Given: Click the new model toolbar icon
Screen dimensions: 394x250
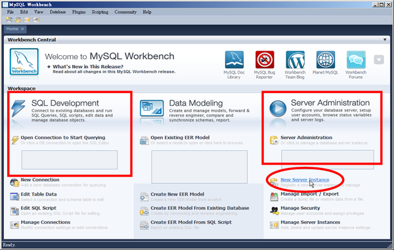Looking at the screenshot, I should (9, 20).
